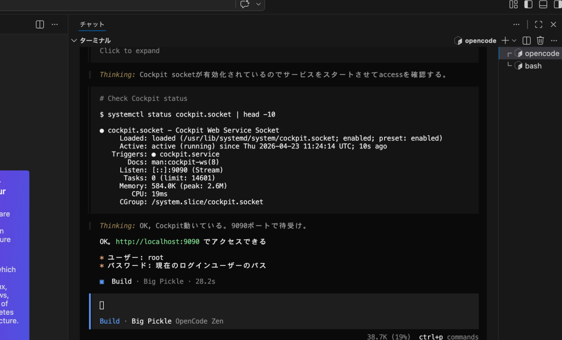The height and width of the screenshot is (340, 562).
Task: Click the split editor icon in editor header
Action: 40,25
